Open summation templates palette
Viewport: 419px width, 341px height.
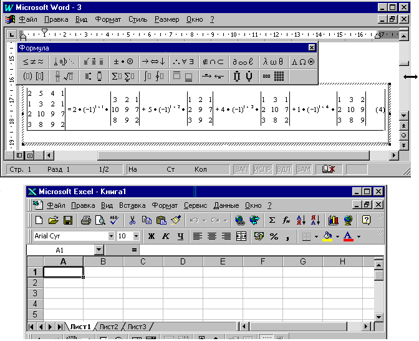[x=123, y=77]
